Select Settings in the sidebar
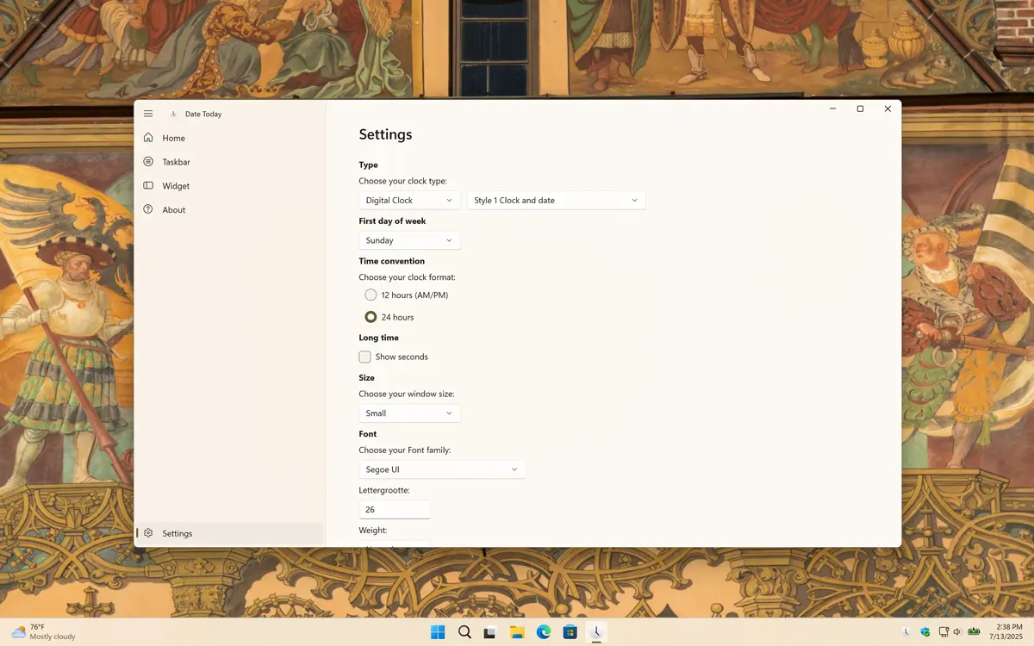 pyautogui.click(x=229, y=533)
